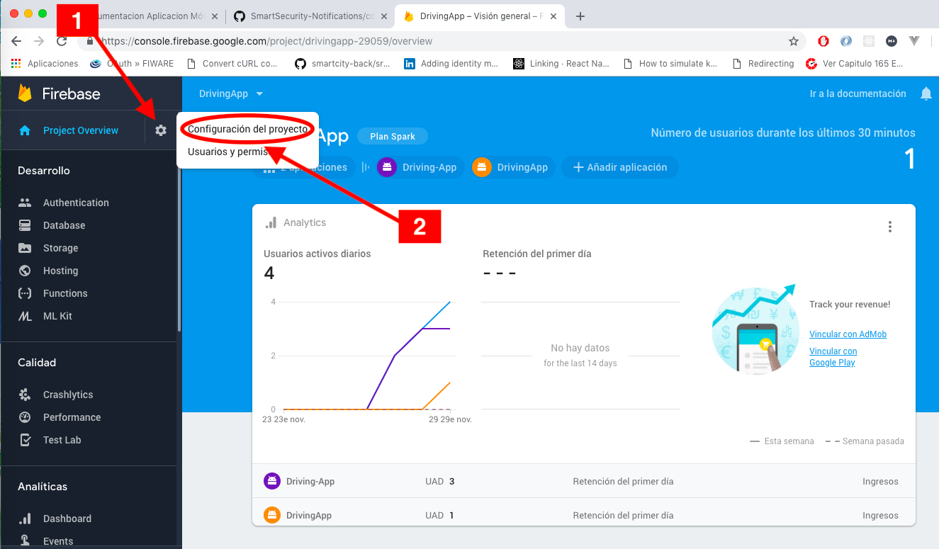Screen dimensions: 939x549
Task: Bookmark page with the star icon
Action: coord(794,41)
